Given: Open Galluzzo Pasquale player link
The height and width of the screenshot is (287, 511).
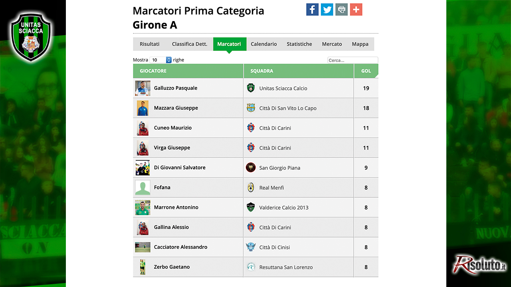Looking at the screenshot, I should [x=176, y=88].
